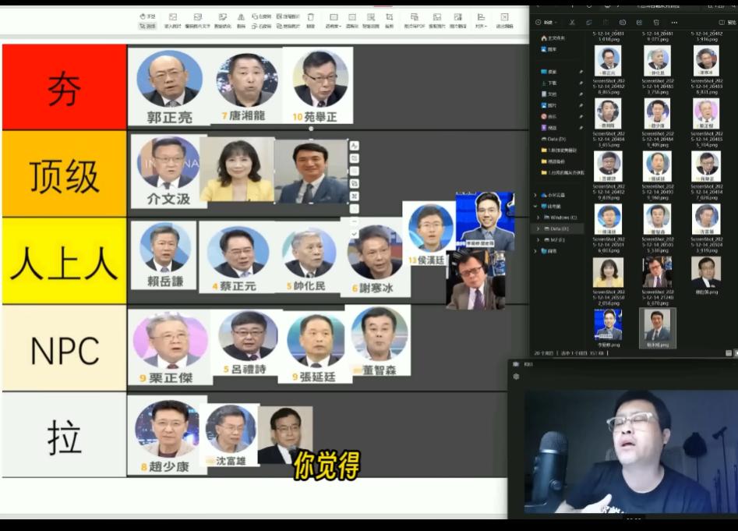Toggle the layout view button at Explorer top right
The image size is (738, 531).
pyautogui.click(x=721, y=22)
